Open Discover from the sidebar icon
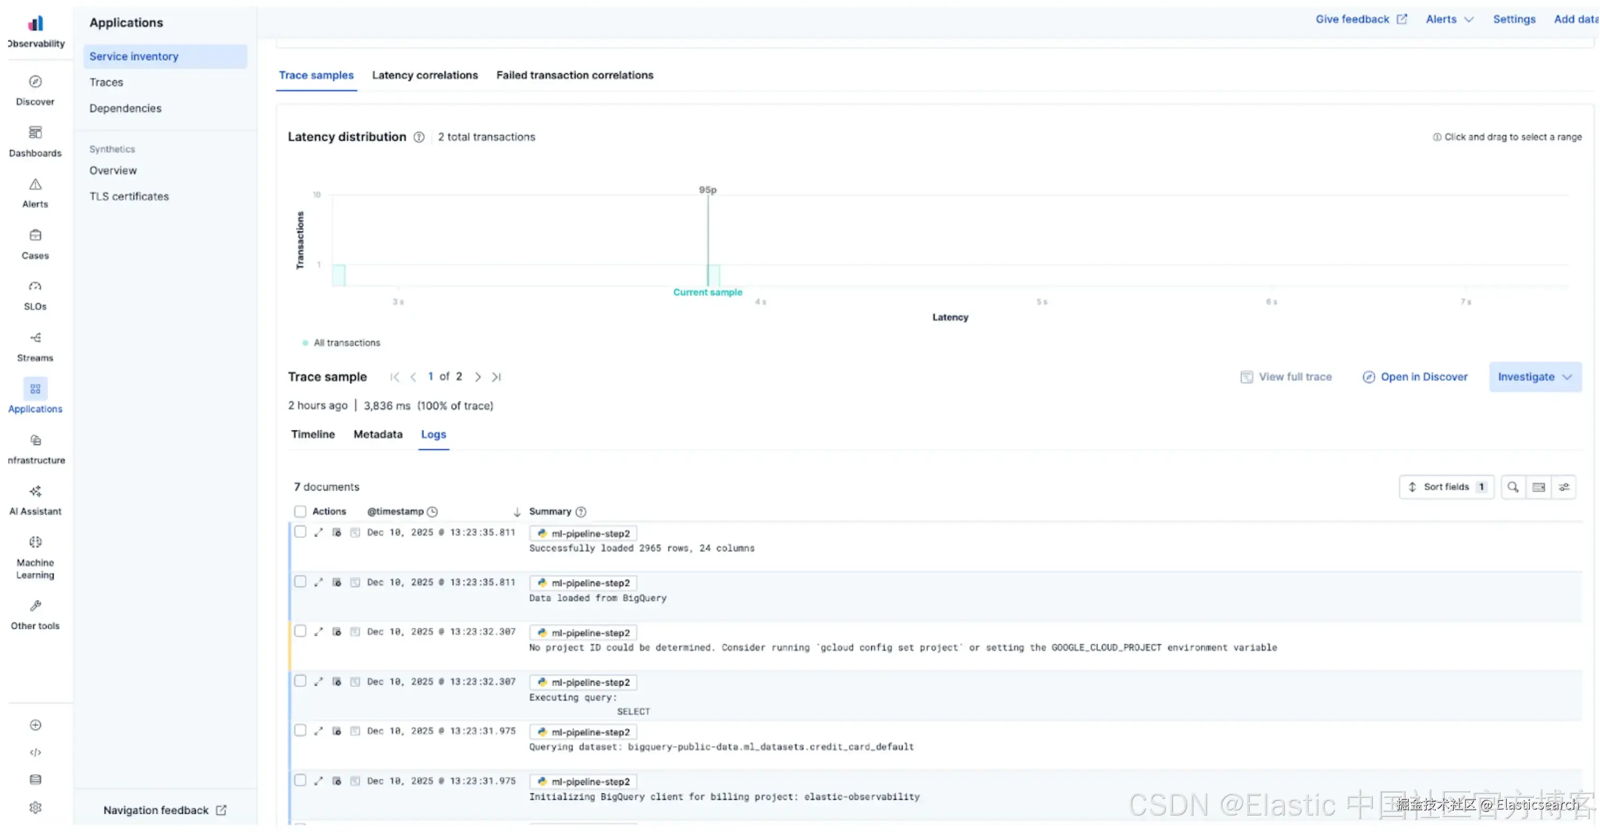Image resolution: width=1600 pixels, height=832 pixels. (35, 83)
